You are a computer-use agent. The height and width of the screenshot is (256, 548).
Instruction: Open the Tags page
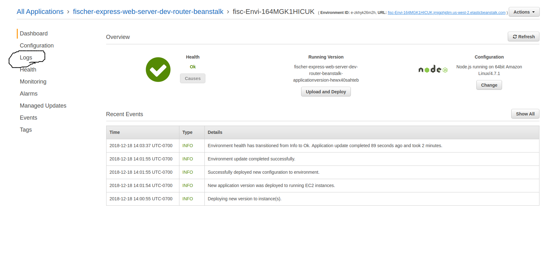pos(26,130)
